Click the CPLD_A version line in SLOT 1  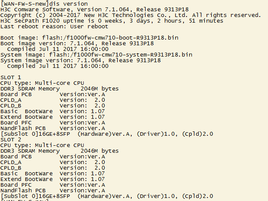pyautogui.click(x=52, y=100)
